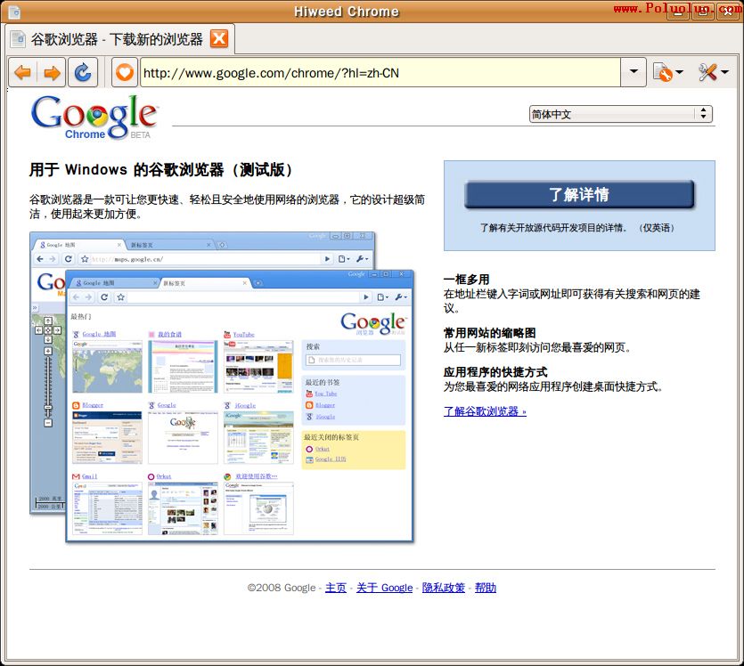The width and height of the screenshot is (744, 666).
Task: Open the 主页 footer link
Action: [335, 588]
